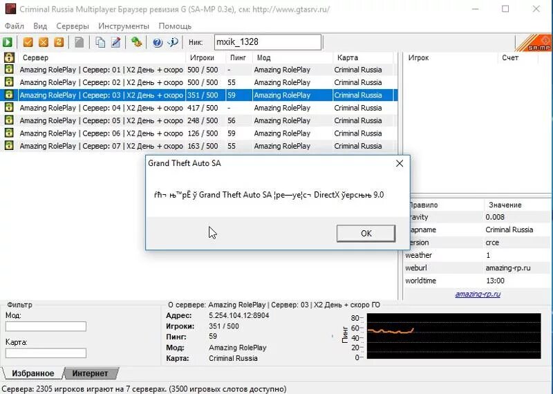Click the green arrows remote console icon
Image resolution: width=553 pixels, height=394 pixels.
pos(136,42)
